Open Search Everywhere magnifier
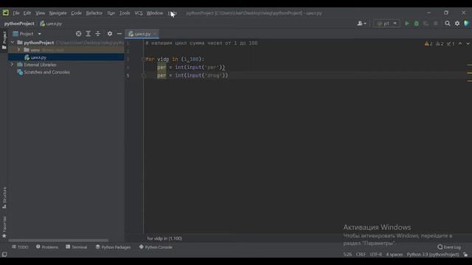This screenshot has height=265, width=472. [448, 24]
